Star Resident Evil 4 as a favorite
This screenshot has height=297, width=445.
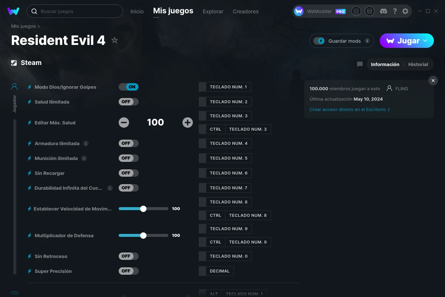115,40
